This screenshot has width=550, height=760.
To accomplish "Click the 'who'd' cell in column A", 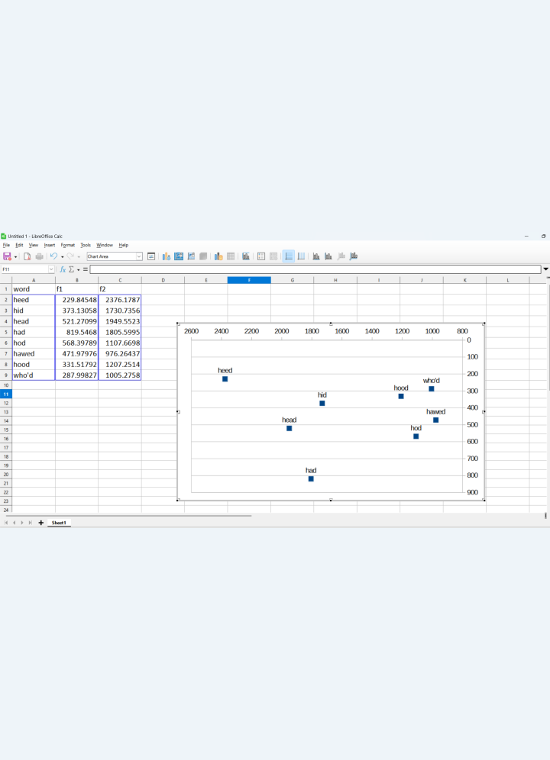I will (34, 375).
